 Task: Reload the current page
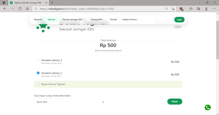[x=20, y=9]
